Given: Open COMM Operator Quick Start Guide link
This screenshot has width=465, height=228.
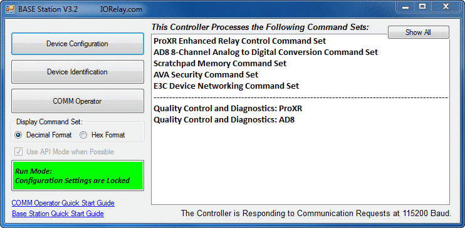Looking at the screenshot, I should 63,203.
